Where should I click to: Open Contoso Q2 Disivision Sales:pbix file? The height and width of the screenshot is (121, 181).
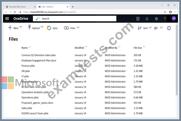point(38,55)
